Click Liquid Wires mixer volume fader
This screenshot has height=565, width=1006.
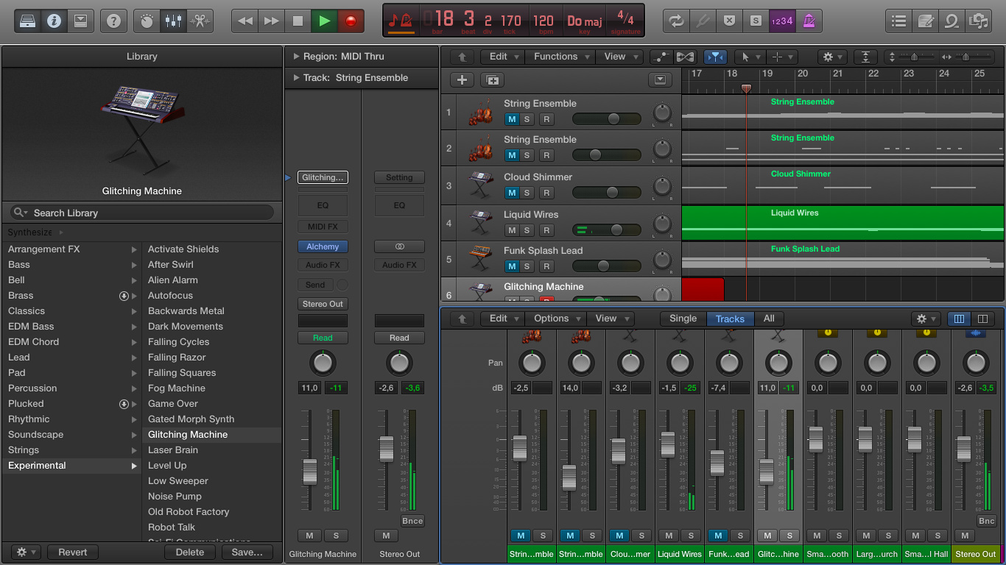(x=668, y=444)
